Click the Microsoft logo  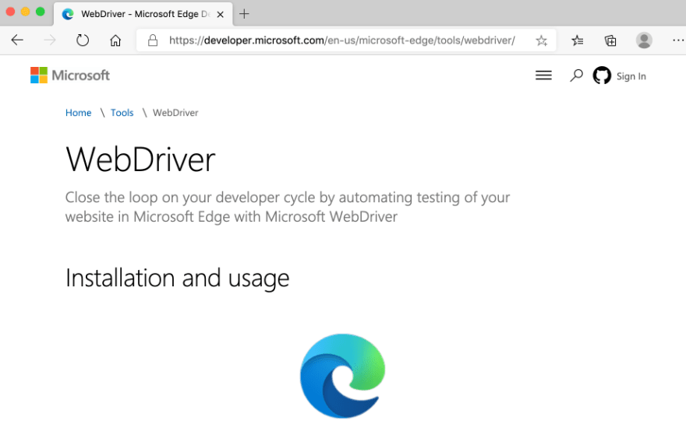pos(70,75)
